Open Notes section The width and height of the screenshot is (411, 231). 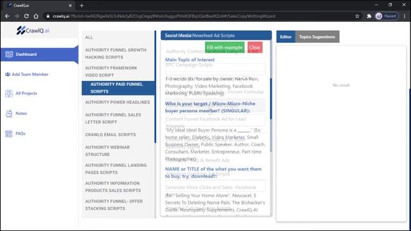point(21,114)
